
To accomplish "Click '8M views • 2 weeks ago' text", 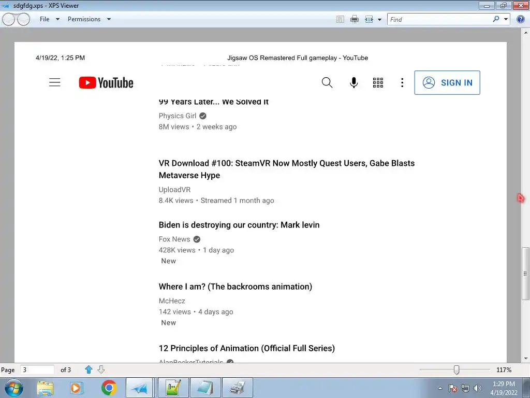I will 198,126.
